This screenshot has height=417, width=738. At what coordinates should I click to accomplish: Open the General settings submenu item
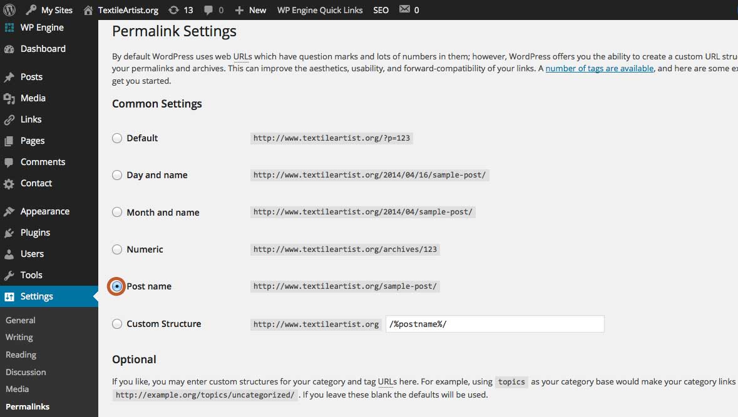point(20,320)
